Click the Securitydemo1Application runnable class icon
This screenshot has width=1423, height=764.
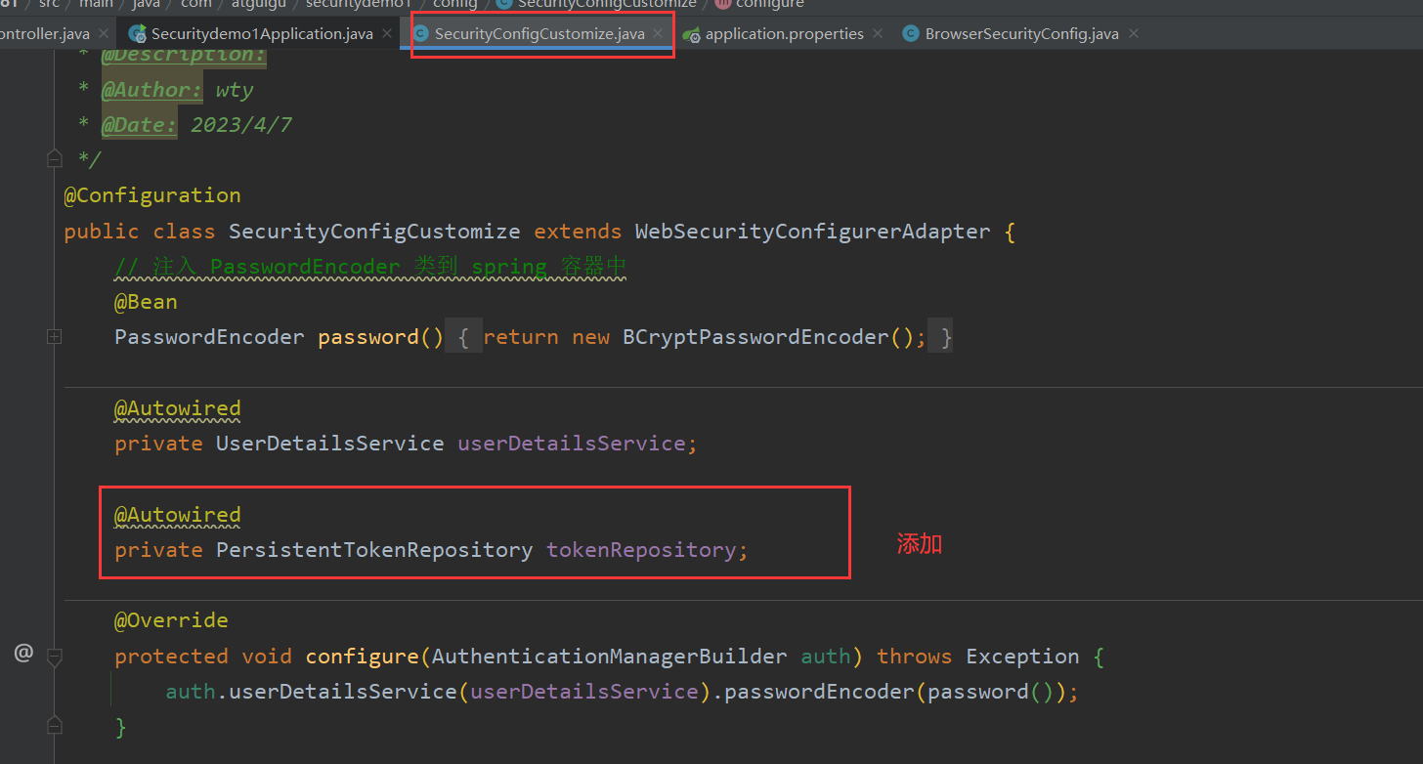click(x=138, y=33)
